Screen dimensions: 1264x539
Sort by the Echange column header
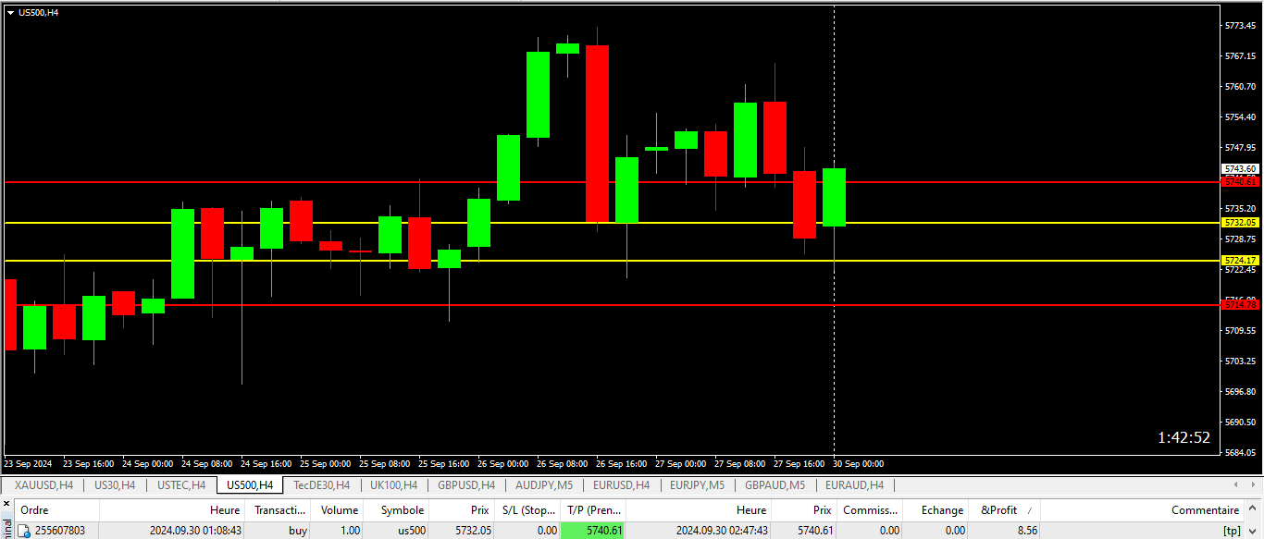pos(936,510)
